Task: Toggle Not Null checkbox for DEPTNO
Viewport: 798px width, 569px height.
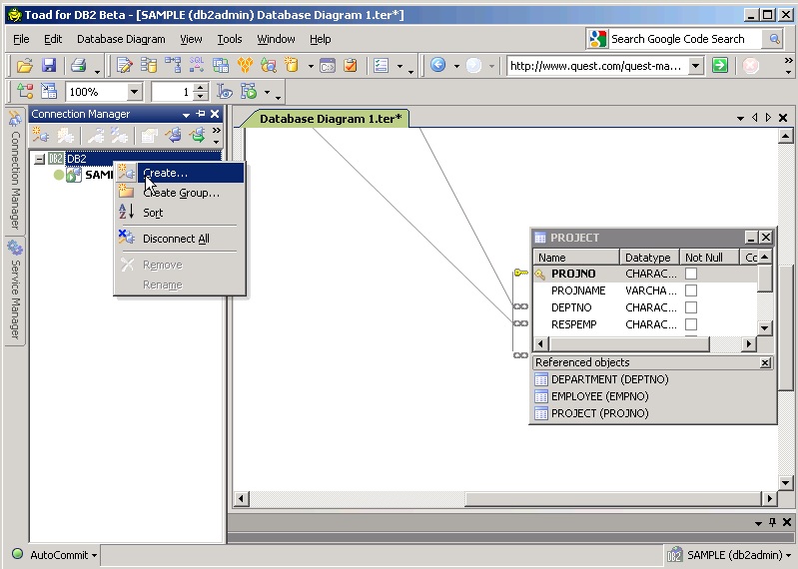Action: tap(690, 307)
